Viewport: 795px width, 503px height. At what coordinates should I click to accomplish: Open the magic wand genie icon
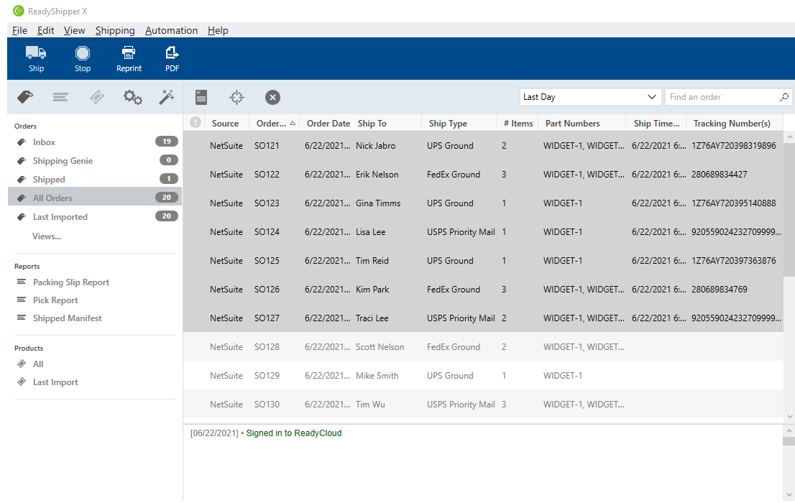(166, 97)
